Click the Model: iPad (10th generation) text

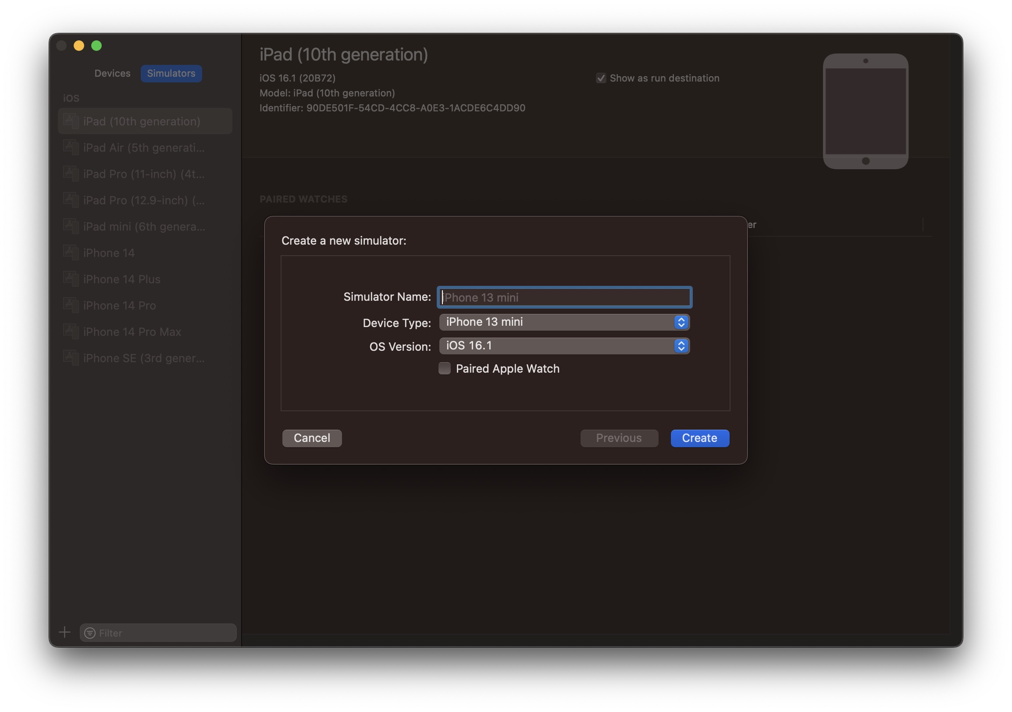point(327,93)
